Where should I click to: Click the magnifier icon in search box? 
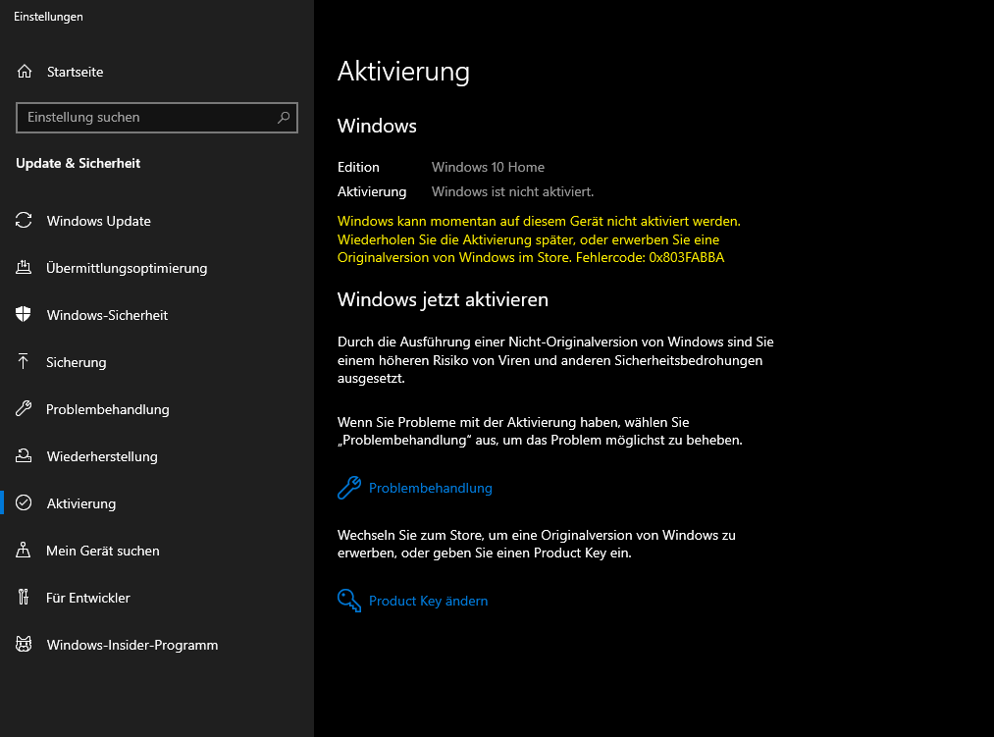[x=284, y=118]
